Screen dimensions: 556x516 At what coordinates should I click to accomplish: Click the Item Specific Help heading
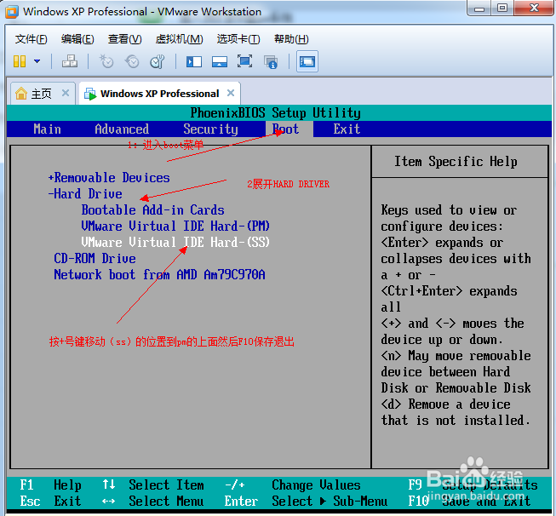456,162
